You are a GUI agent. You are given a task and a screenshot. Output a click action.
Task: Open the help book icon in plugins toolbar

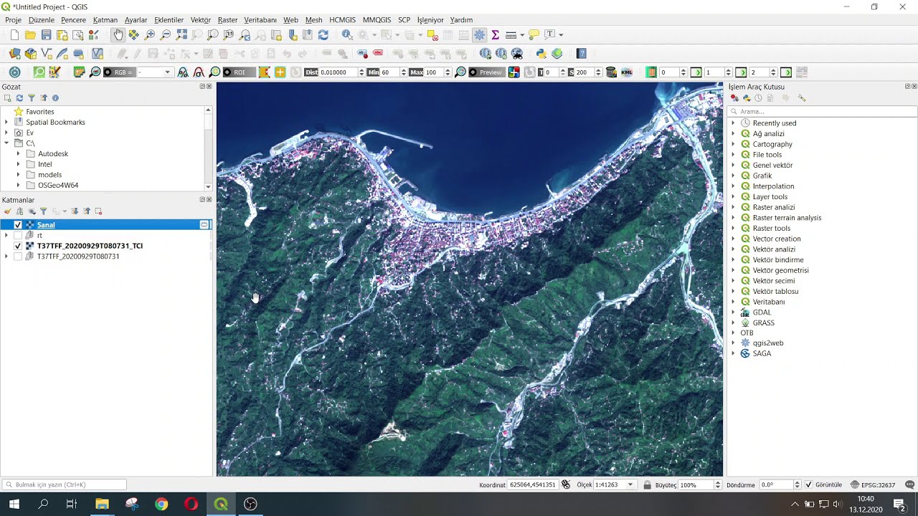coord(582,54)
